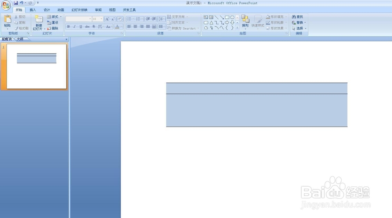The width and height of the screenshot is (392, 218).
Task: Open the 设计 ribbon tab
Action: pyautogui.click(x=47, y=10)
